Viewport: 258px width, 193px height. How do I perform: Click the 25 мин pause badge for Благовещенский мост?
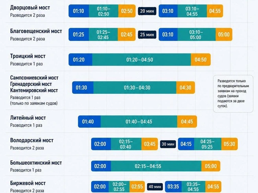[147, 35]
